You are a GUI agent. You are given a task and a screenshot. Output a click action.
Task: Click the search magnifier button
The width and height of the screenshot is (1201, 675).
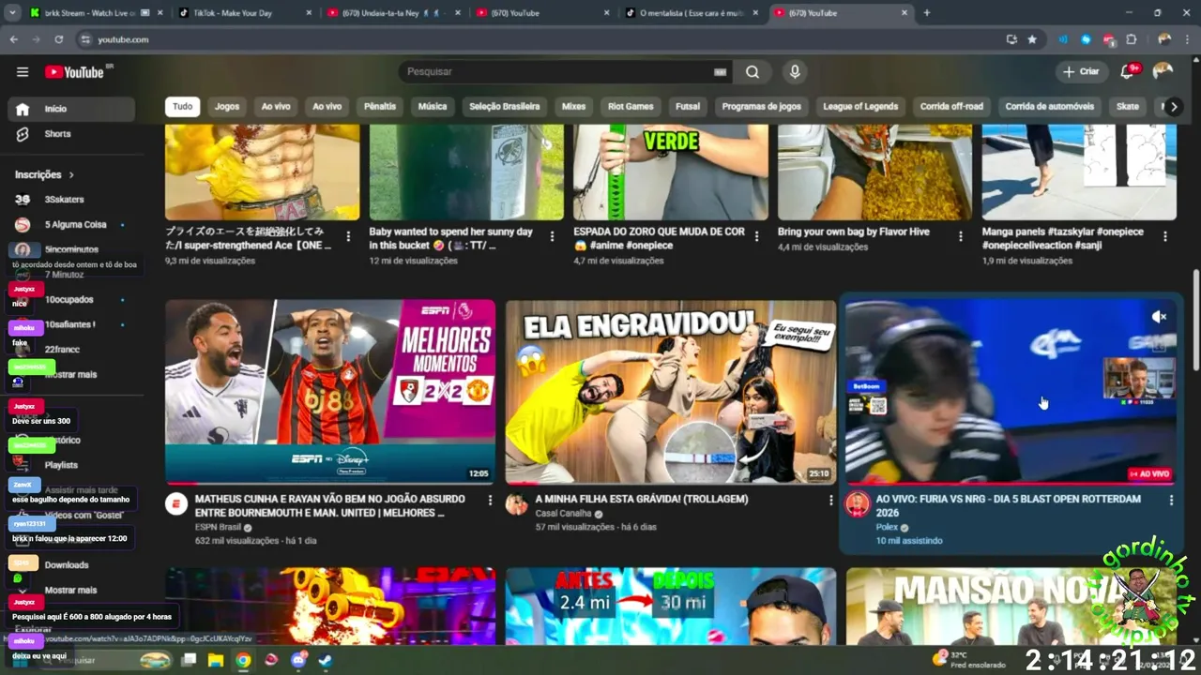753,72
